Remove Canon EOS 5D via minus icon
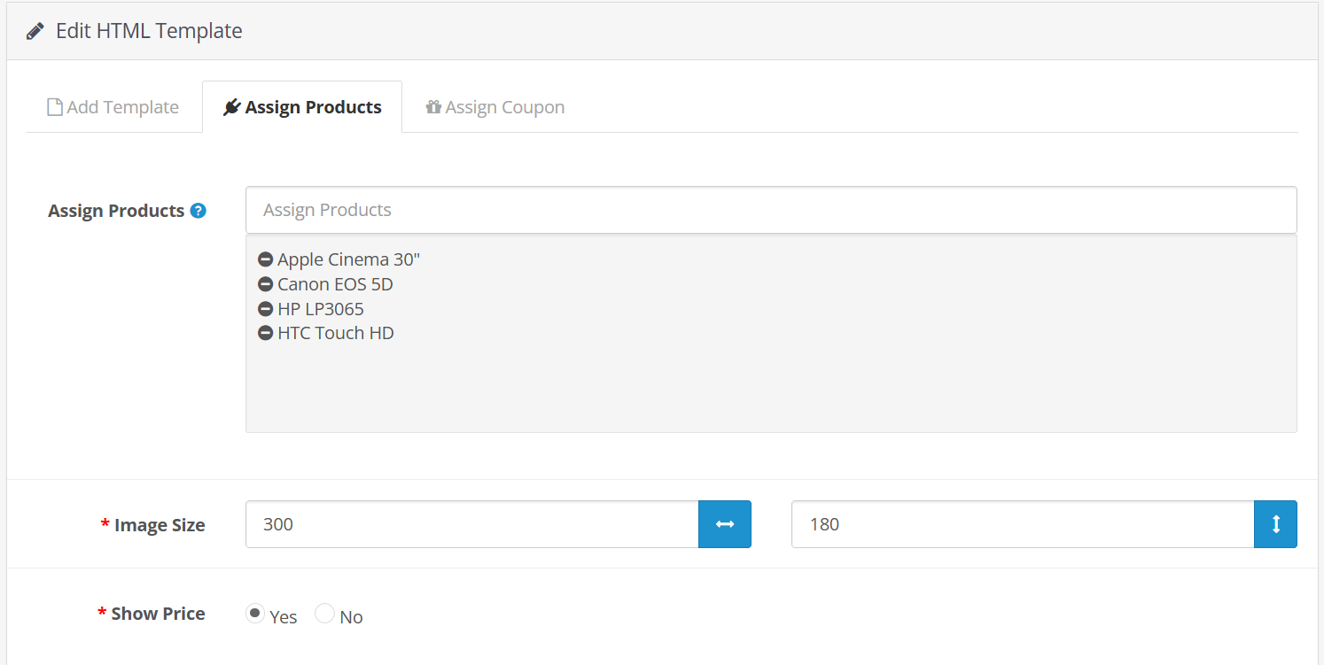This screenshot has height=665, width=1324. point(265,284)
